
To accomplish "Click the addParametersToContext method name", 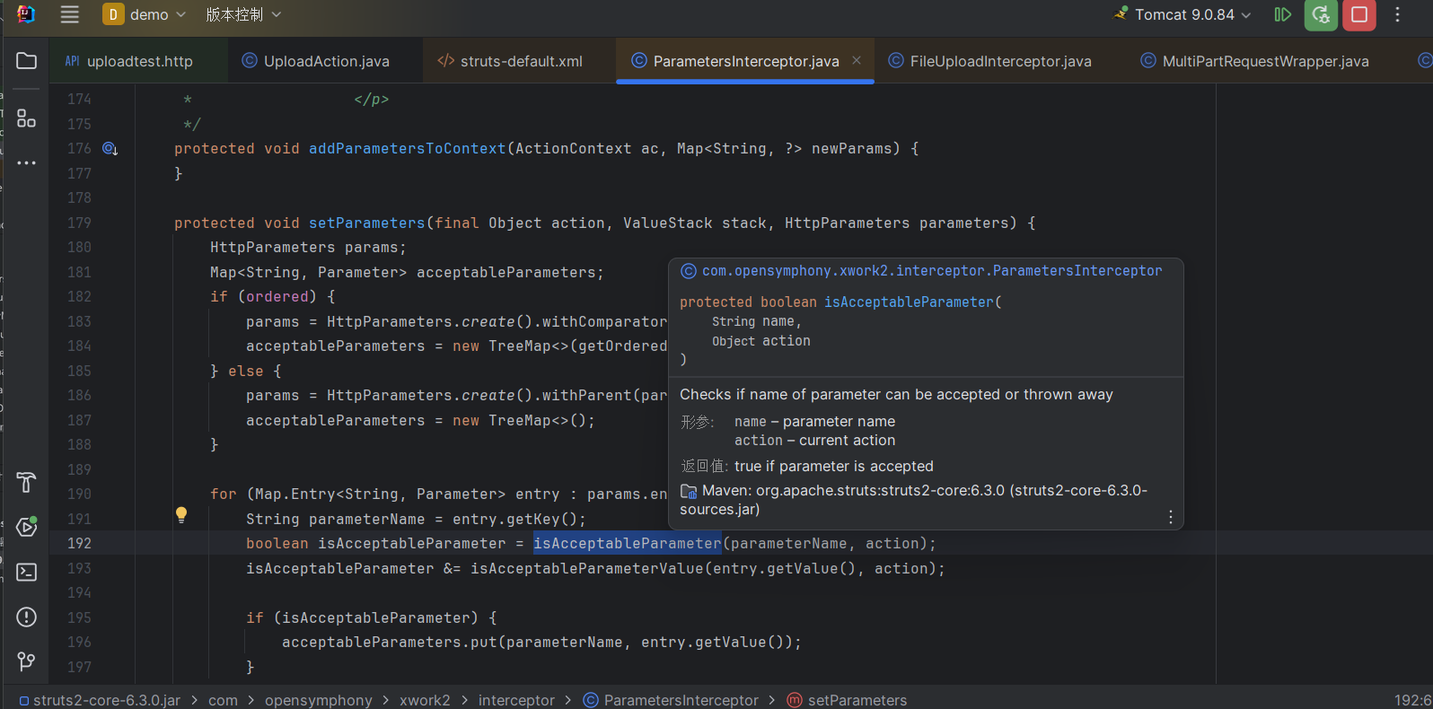I will [408, 149].
